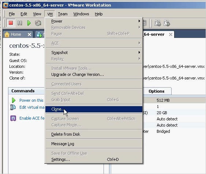Click the Edit virtual machine settings link
The image size is (206, 174).
(32, 107)
